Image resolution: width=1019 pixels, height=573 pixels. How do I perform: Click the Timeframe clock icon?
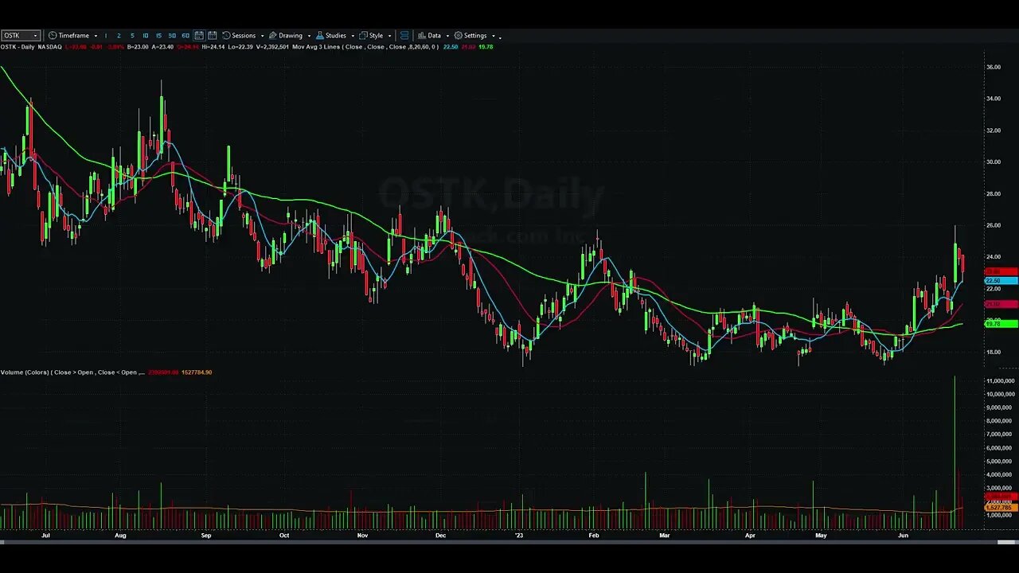coord(53,36)
